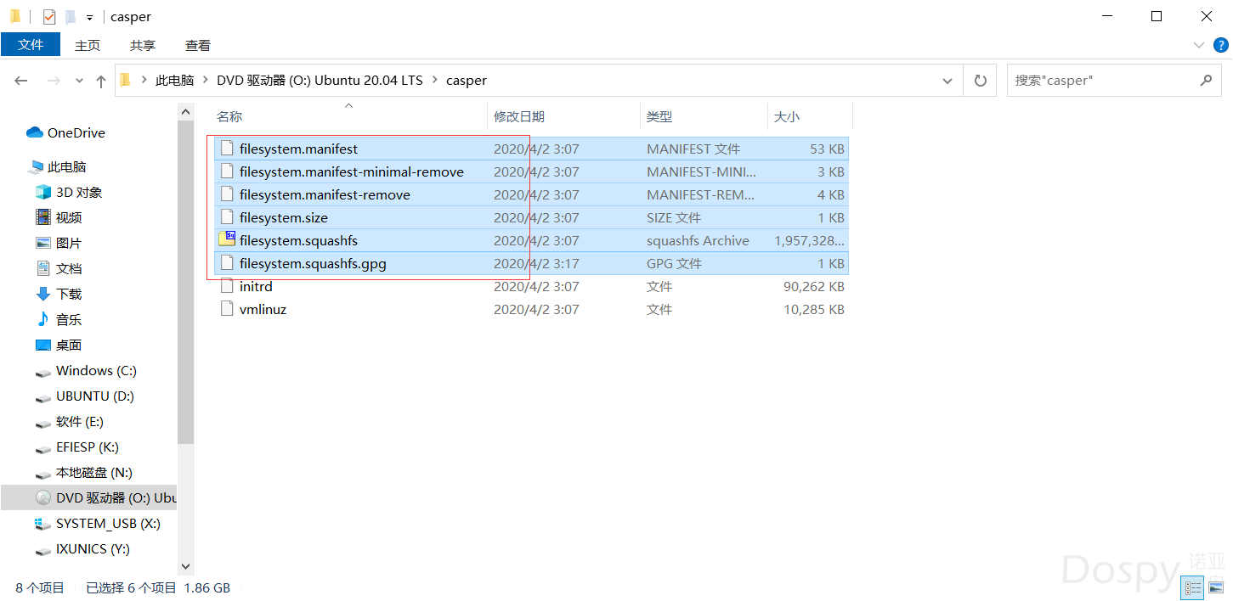Select 此电脑 in the navigation pane

coord(67,166)
